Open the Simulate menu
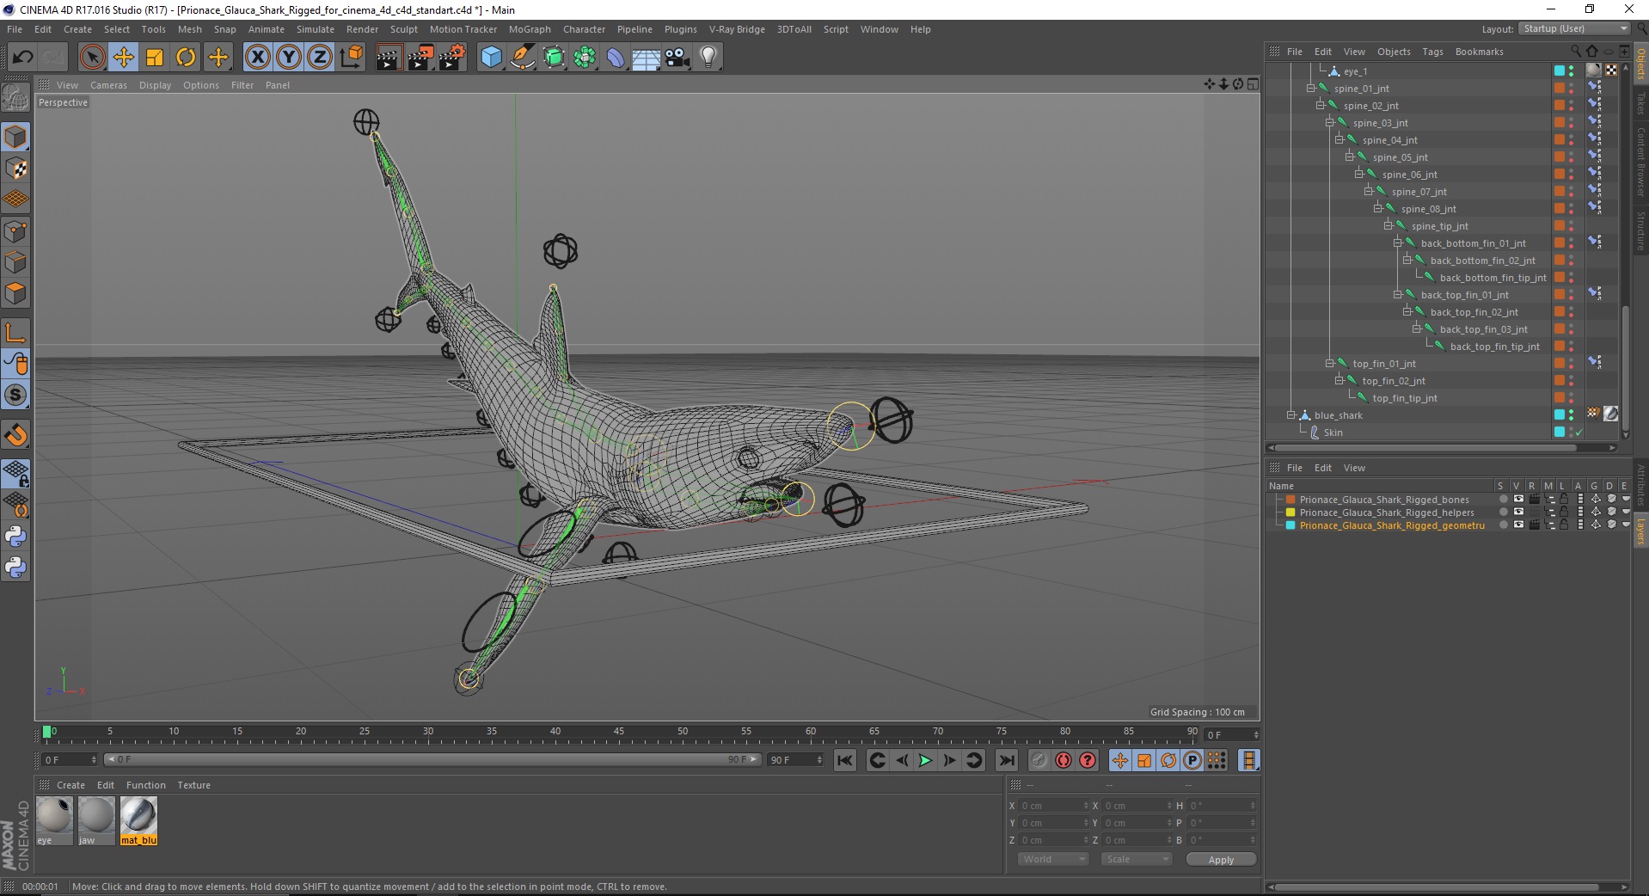1649x896 pixels. [316, 29]
